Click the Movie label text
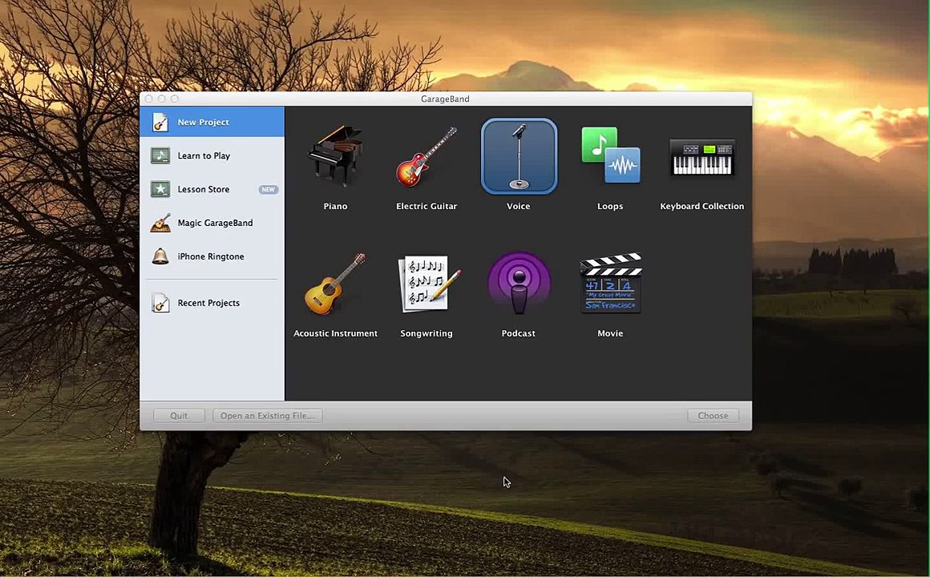Image resolution: width=930 pixels, height=577 pixels. click(610, 333)
